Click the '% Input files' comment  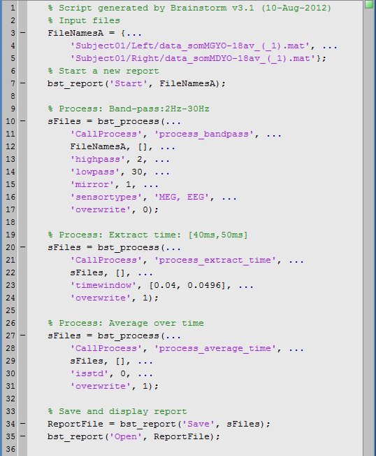tap(84, 20)
